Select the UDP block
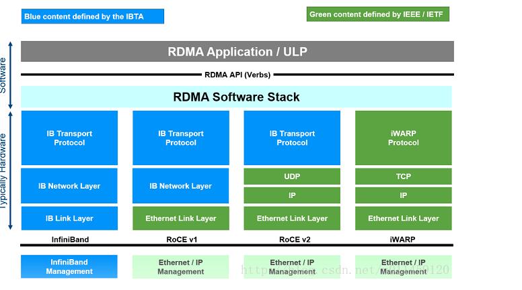Viewport: 522px width, 290px height. pyautogui.click(x=292, y=177)
